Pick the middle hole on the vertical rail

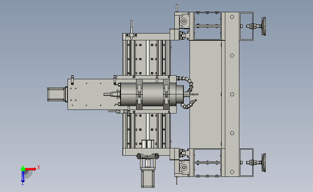(232, 94)
